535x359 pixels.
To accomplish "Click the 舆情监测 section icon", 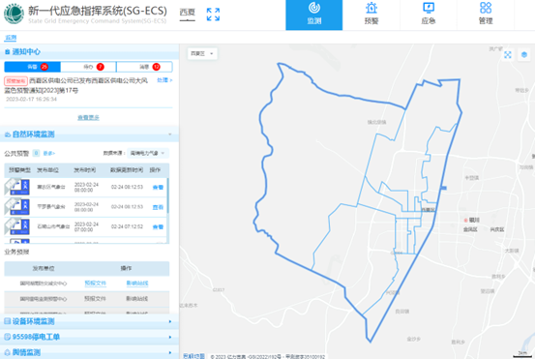I will tap(7, 352).
